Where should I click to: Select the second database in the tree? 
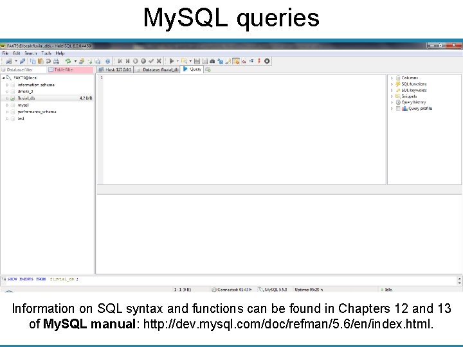point(25,91)
